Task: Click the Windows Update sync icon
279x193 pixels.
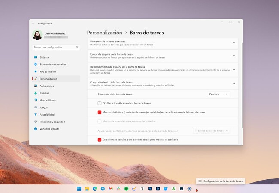Action: click(x=36, y=129)
